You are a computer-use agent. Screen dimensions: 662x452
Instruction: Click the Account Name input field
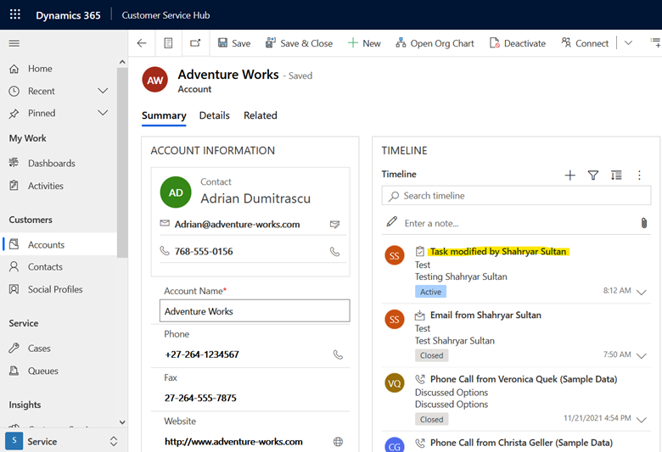(255, 311)
